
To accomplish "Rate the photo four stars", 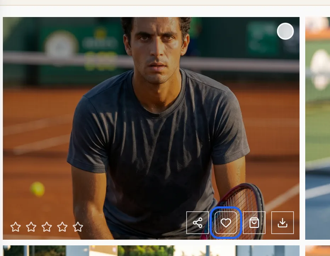I will click(62, 227).
